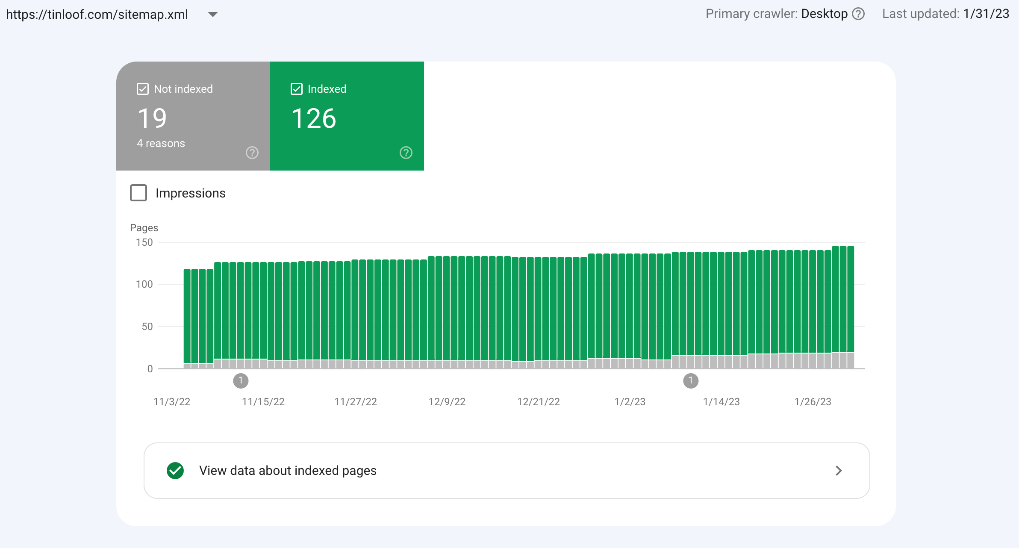Uncheck the Indexed checkbox

[x=297, y=89]
